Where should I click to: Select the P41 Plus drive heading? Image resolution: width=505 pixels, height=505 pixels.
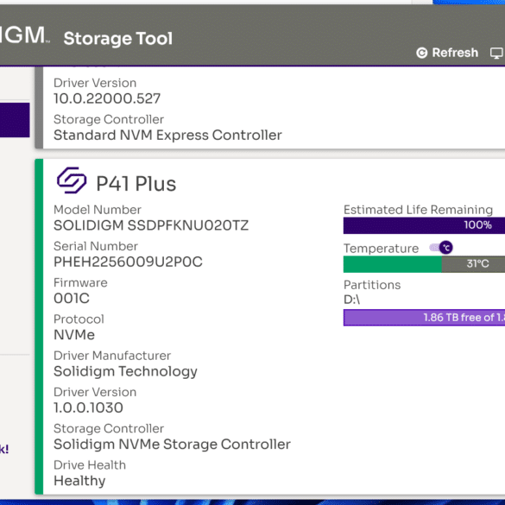[136, 184]
